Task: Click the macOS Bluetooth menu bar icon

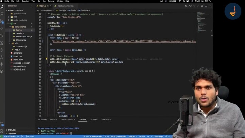Action: (x=166, y=1)
